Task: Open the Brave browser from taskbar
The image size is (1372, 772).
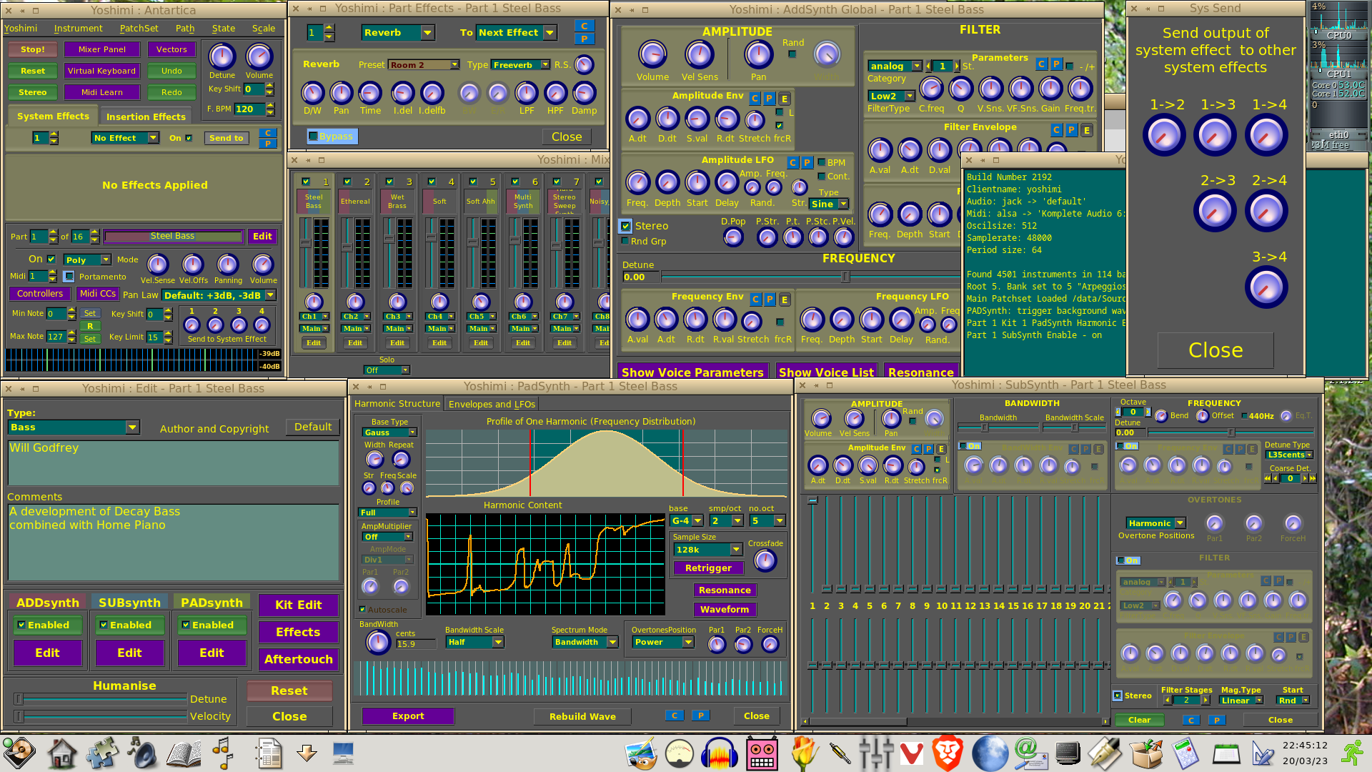Action: click(948, 753)
